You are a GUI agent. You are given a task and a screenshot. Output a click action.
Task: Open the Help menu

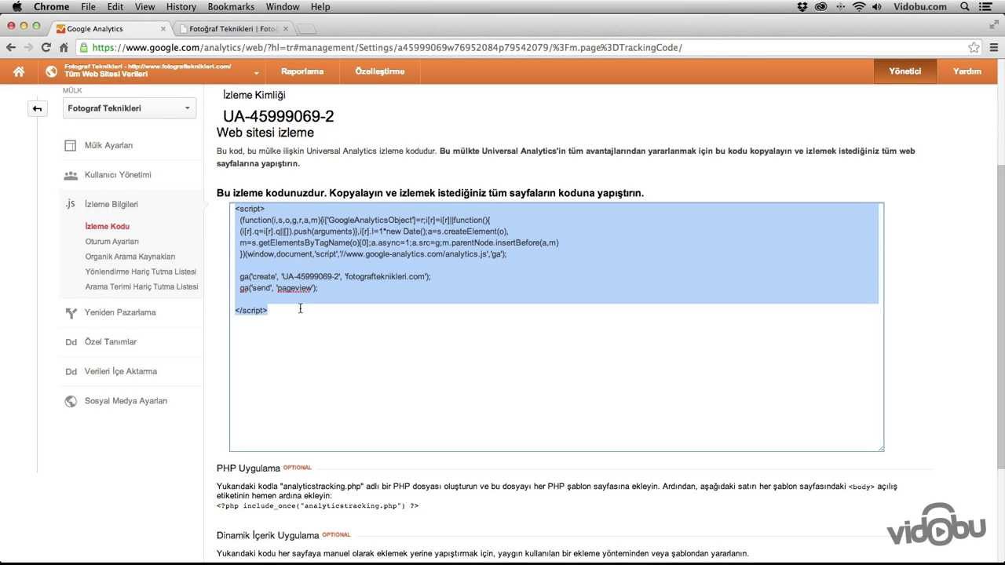[x=320, y=7]
